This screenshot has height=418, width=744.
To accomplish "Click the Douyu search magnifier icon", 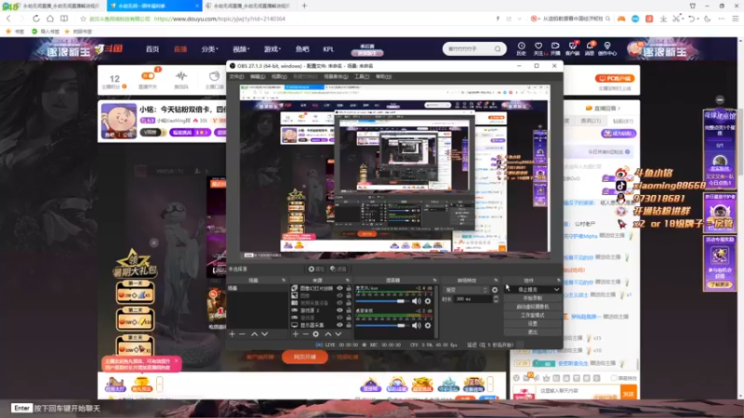I will coord(498,49).
